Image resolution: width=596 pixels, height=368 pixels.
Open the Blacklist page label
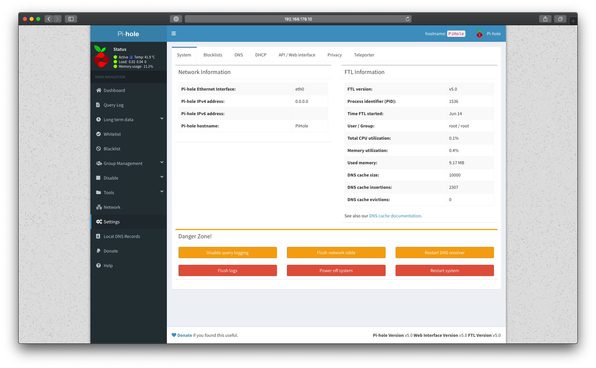coord(112,149)
